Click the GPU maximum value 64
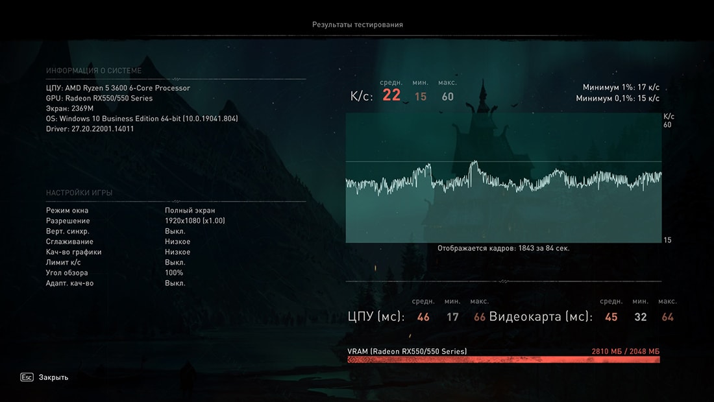 (x=667, y=317)
